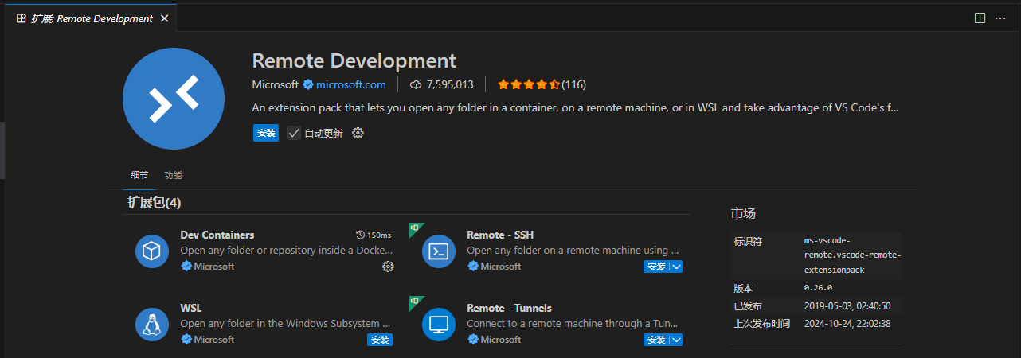Viewport: 1021px width, 358px height.
Task: Toggle the 自动更新 checkbox
Action: [294, 133]
